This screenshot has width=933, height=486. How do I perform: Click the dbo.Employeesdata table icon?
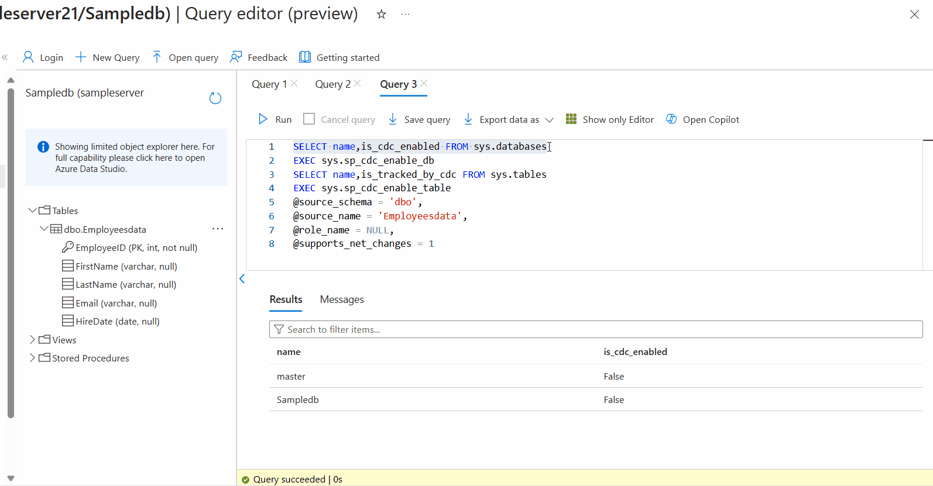pos(56,229)
